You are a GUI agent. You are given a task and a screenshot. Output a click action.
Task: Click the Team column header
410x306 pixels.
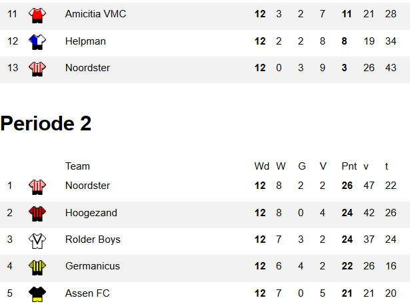(77, 166)
